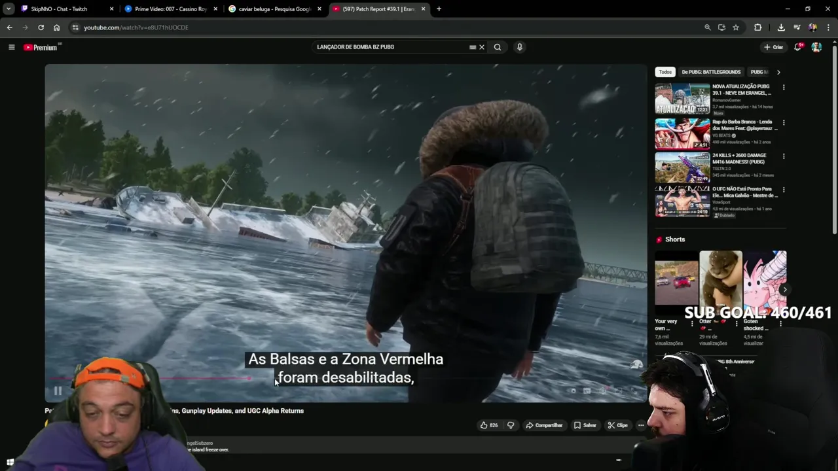
Task: Save video with Salvar button
Action: click(585, 425)
